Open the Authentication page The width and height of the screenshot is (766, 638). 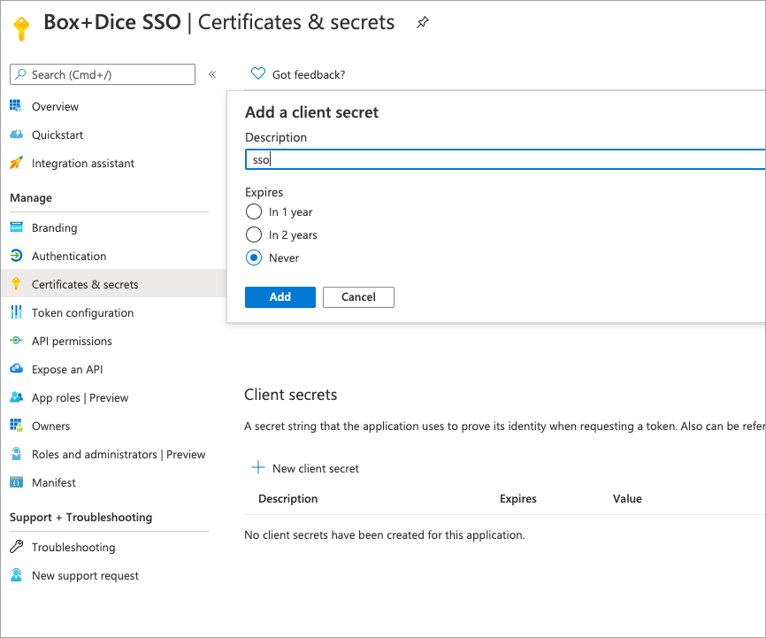pos(69,257)
